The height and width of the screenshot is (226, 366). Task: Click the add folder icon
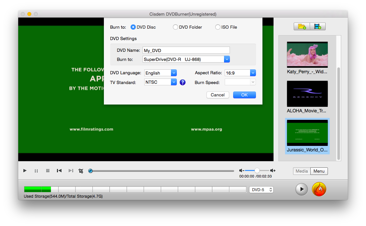point(302,26)
